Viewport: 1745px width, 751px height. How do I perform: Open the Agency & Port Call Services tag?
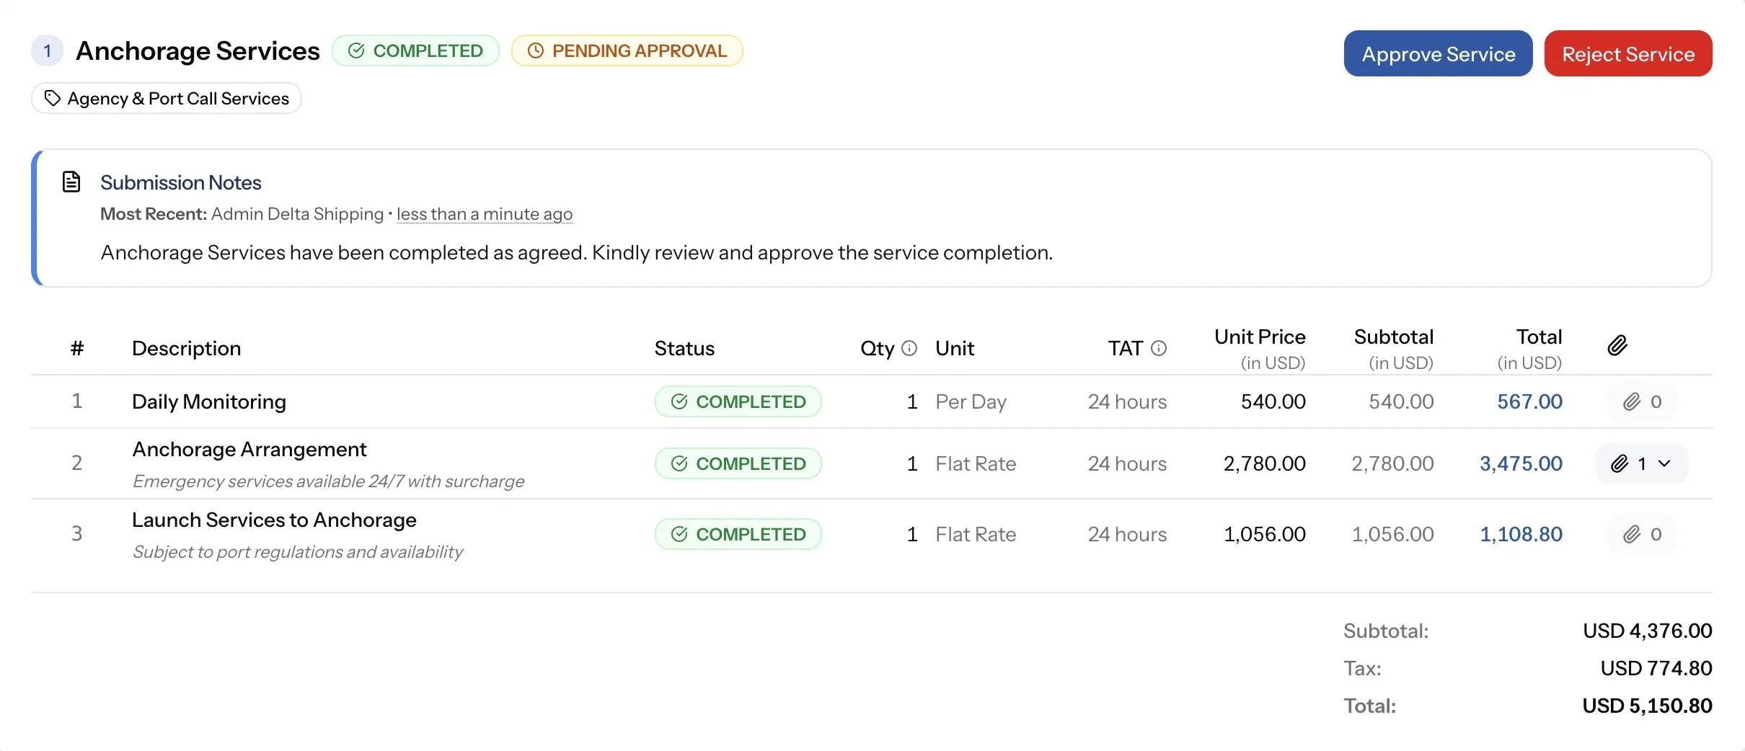[x=167, y=99]
